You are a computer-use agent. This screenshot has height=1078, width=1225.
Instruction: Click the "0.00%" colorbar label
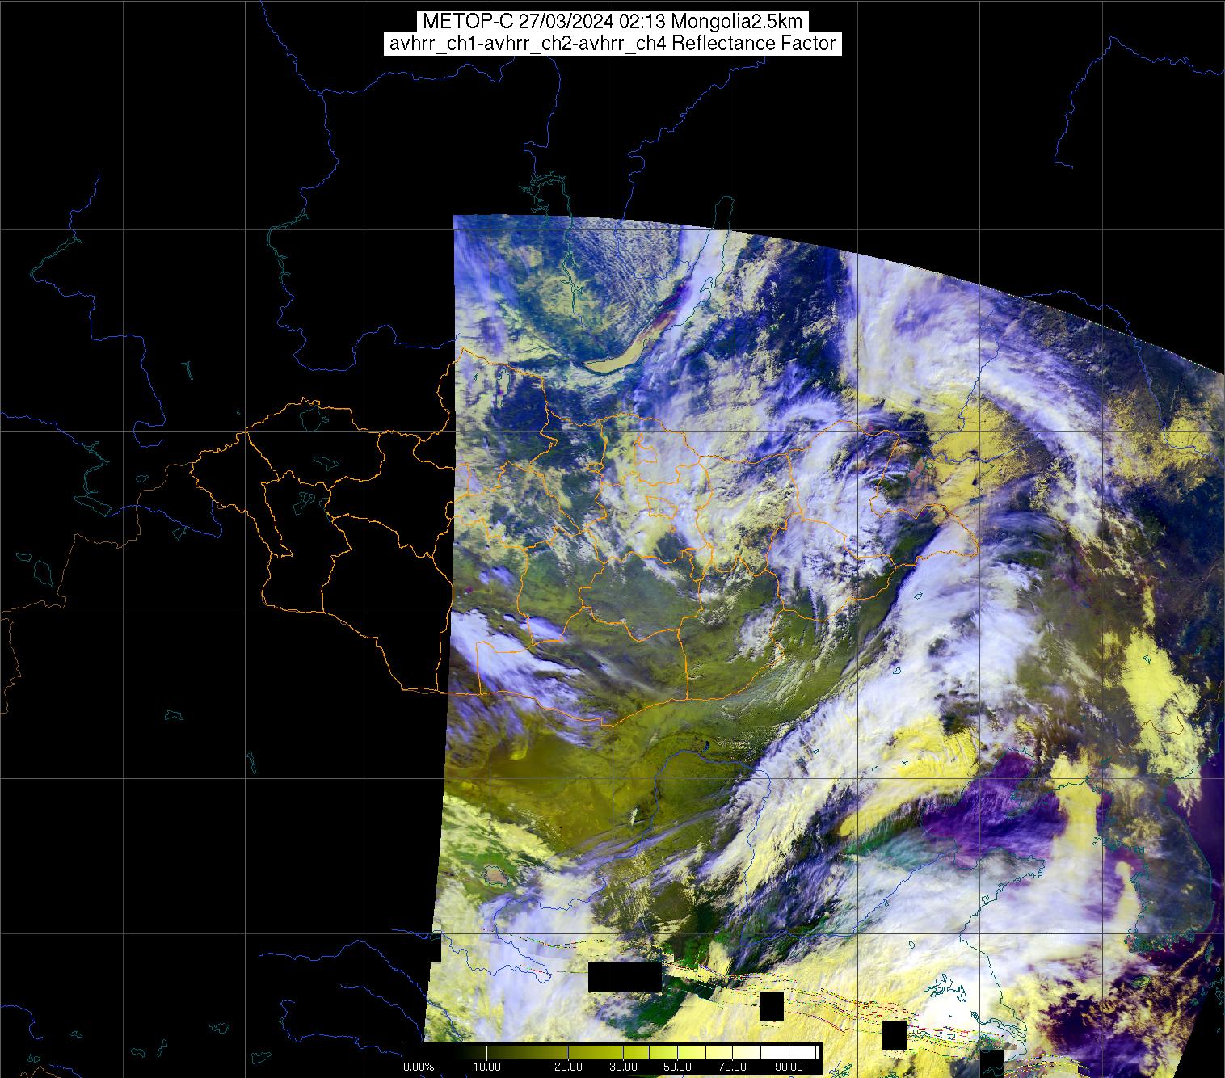419,1067
